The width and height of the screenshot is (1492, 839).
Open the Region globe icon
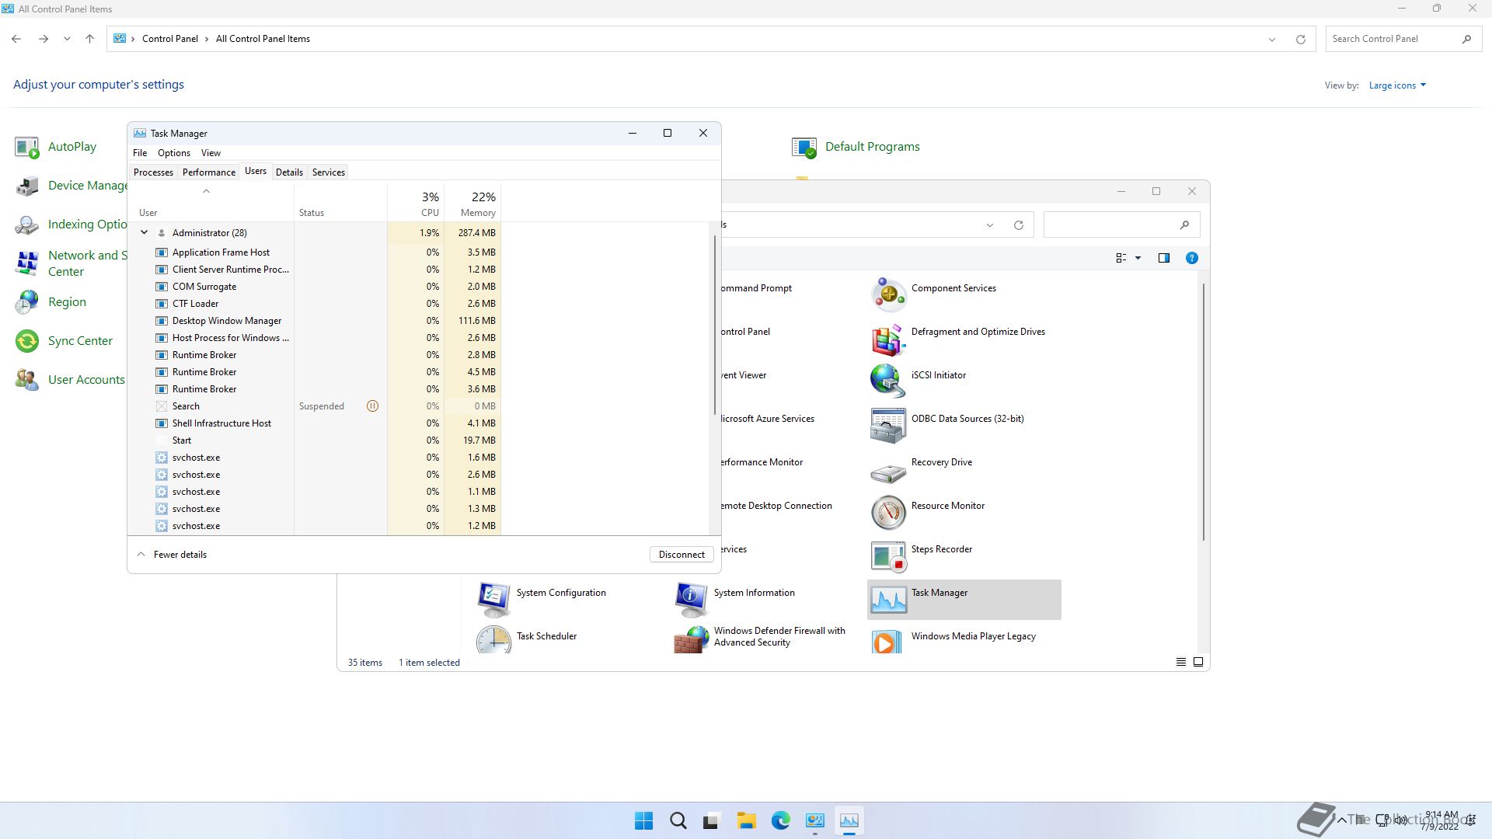tap(27, 302)
